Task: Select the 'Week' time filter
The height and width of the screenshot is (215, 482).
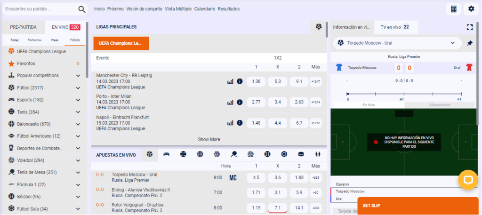Action: pos(55,40)
